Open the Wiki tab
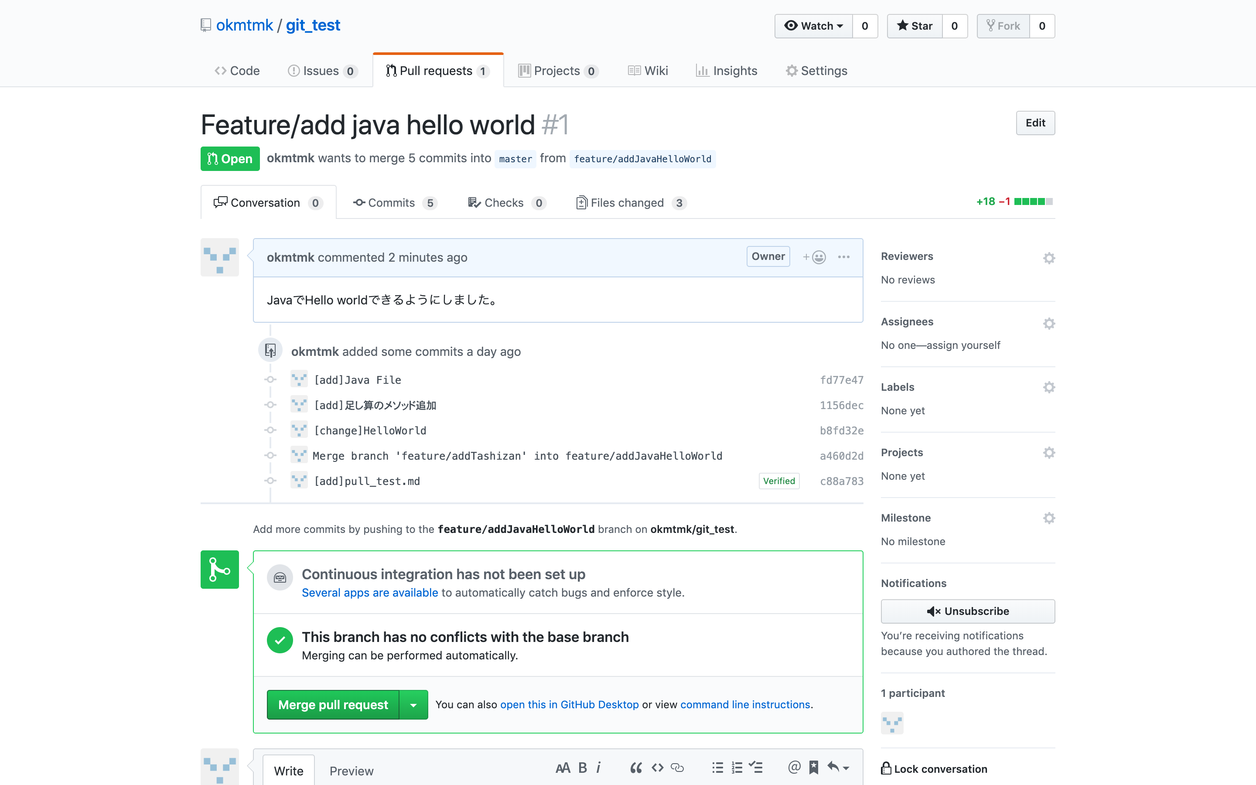This screenshot has height=785, width=1256. pyautogui.click(x=648, y=71)
